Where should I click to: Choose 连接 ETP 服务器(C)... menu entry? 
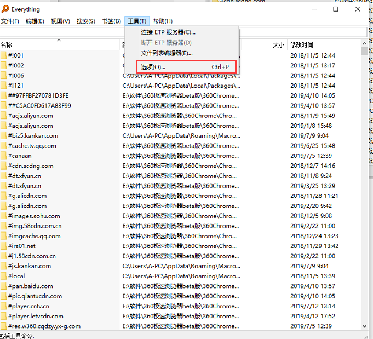[182, 32]
